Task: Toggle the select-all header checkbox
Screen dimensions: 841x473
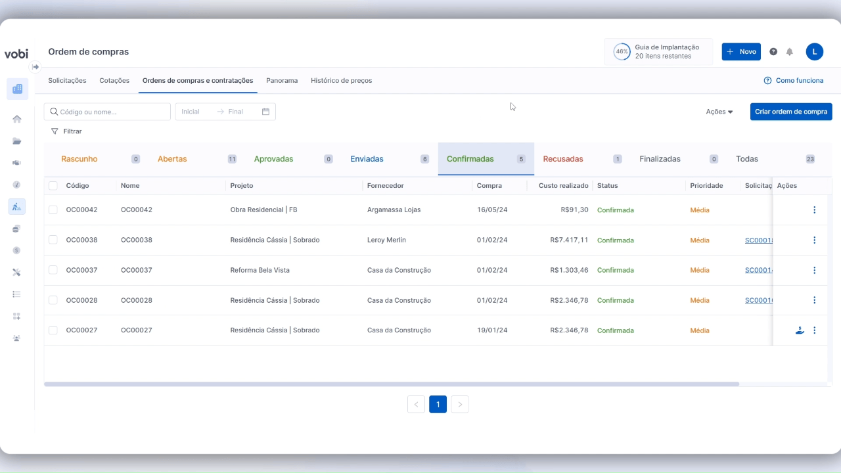Action: (x=53, y=186)
